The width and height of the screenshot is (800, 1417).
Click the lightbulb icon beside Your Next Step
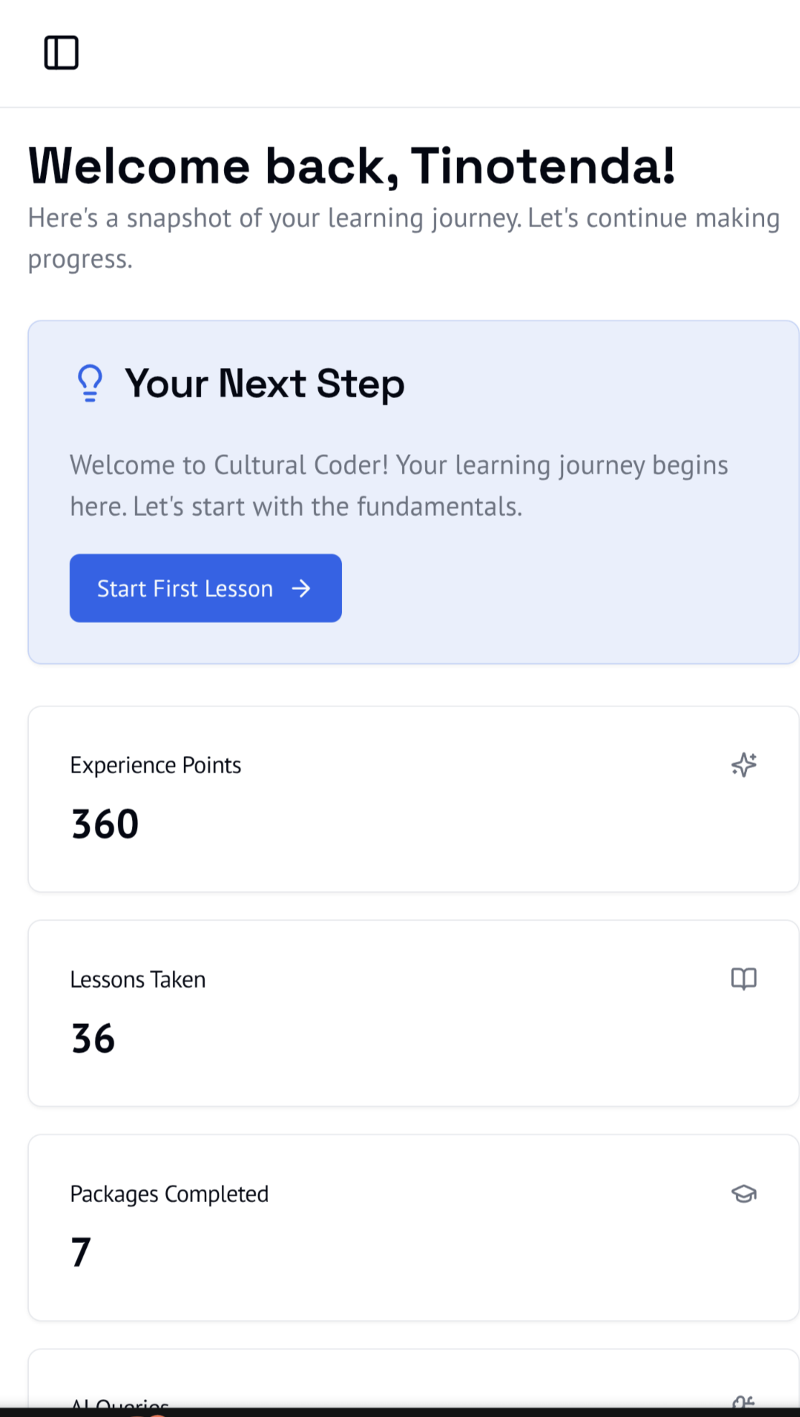(89, 383)
